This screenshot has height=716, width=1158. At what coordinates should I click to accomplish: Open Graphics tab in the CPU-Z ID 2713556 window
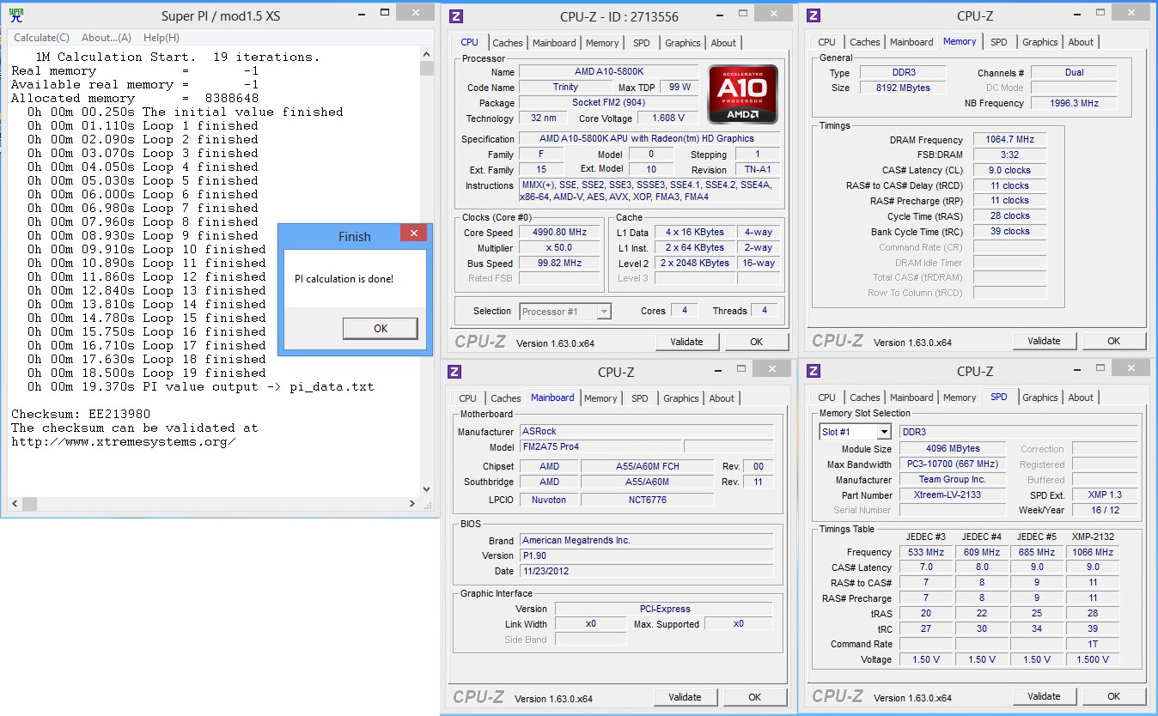[683, 43]
